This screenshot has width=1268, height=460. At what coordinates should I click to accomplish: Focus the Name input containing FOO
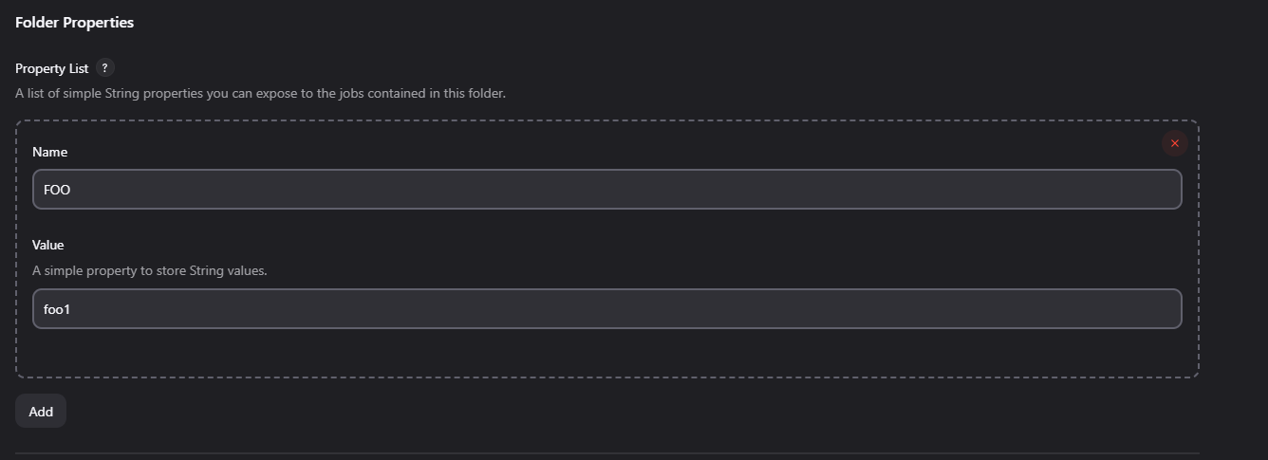pos(606,190)
